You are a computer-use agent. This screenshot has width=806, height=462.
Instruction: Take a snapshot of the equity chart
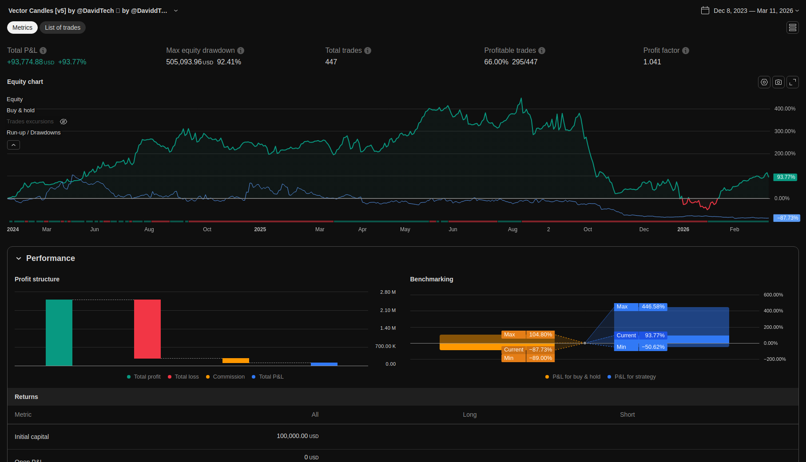[778, 82]
